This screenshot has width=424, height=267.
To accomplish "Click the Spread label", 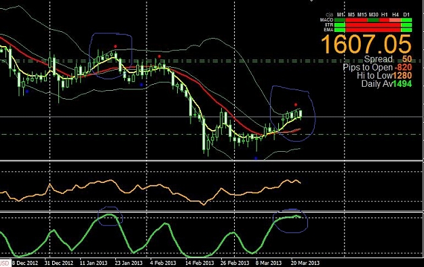I will click(x=379, y=59).
